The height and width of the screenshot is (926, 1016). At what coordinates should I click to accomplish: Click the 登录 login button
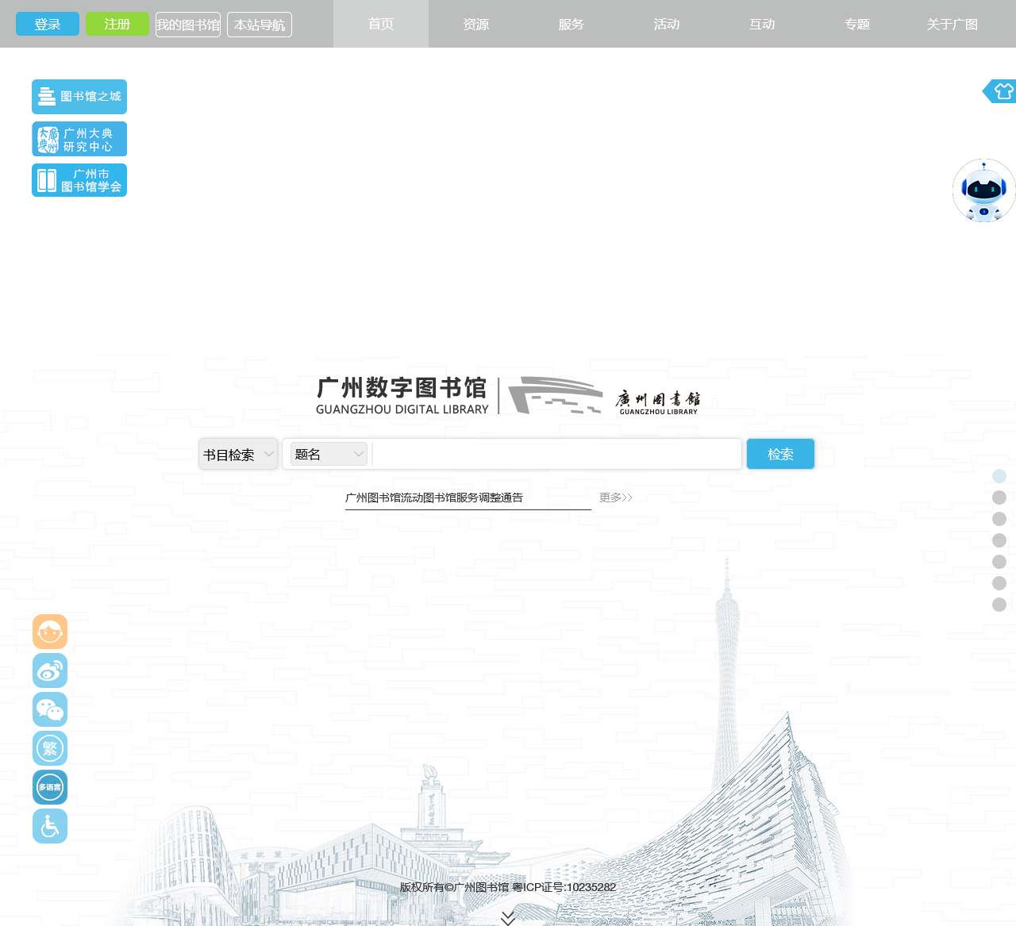point(48,24)
